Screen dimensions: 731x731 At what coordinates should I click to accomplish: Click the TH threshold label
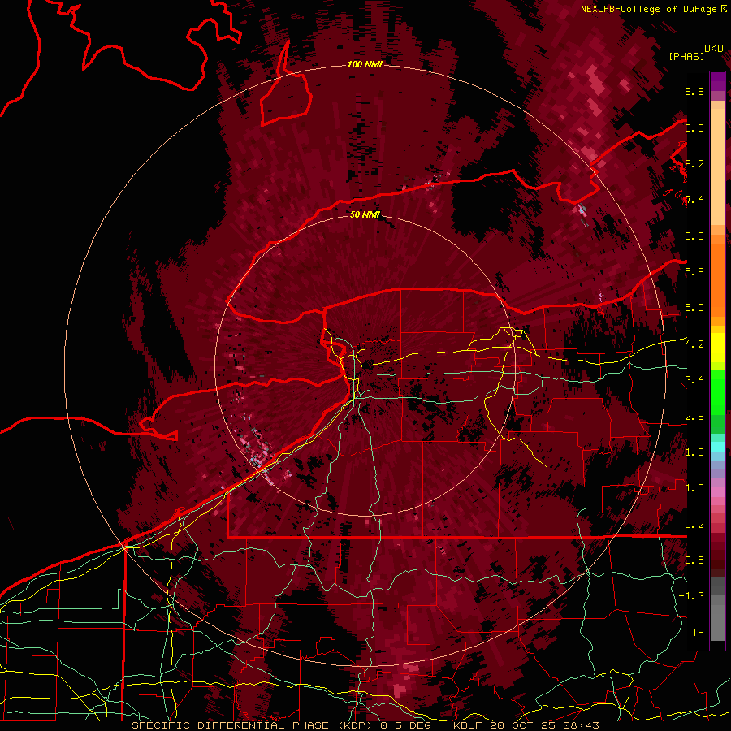point(698,633)
